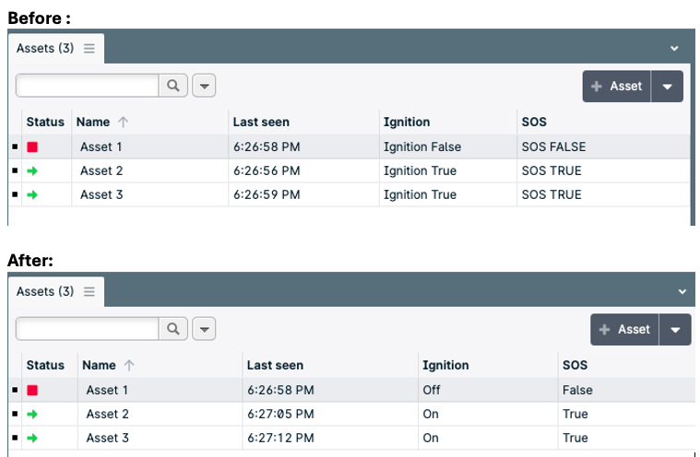Open the Assets tab hamburger menu in the After panel
The height and width of the screenshot is (457, 700).
coord(89,291)
